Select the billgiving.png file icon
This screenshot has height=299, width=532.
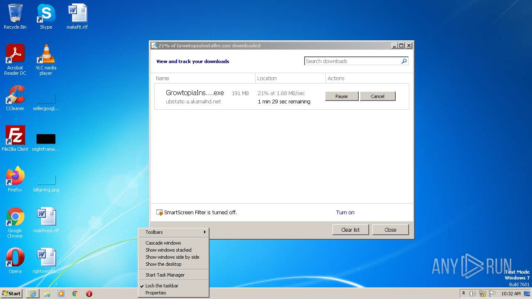[46, 183]
